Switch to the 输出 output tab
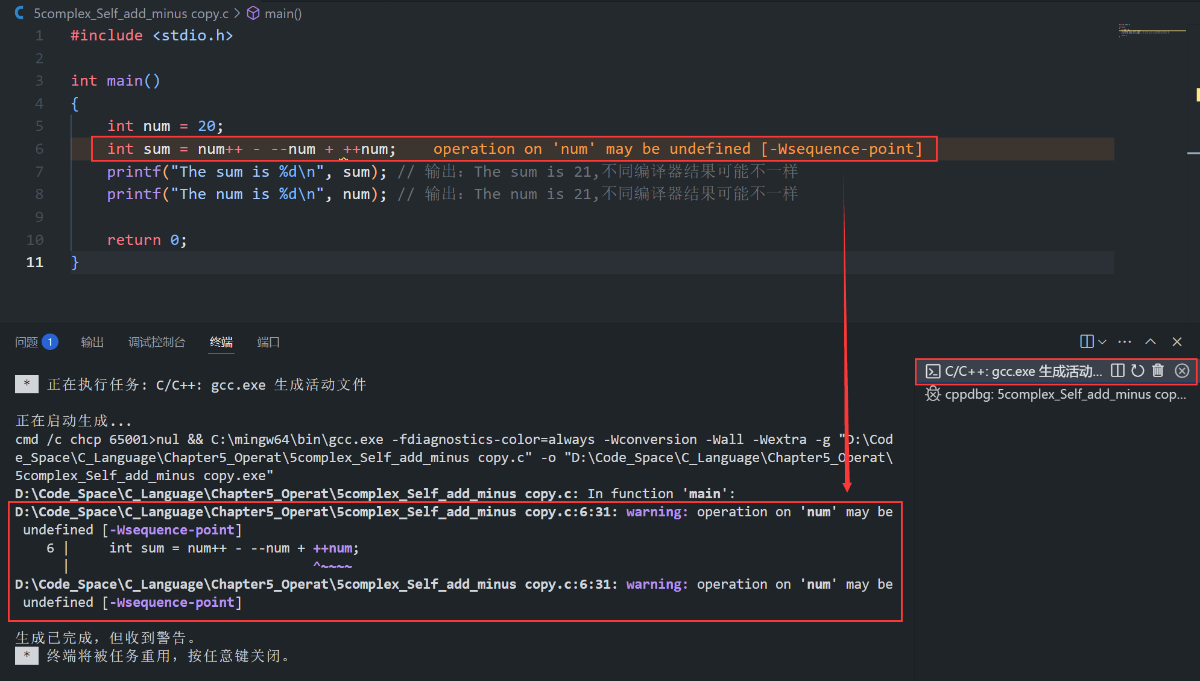The width and height of the screenshot is (1200, 681). point(92,342)
